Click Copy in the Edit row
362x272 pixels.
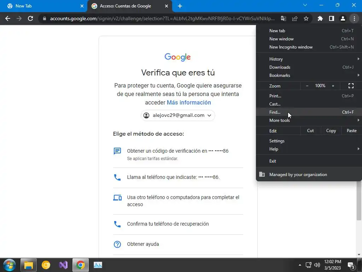[331, 131]
